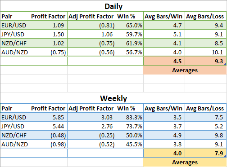Select the Daily table title cell

(113, 6)
